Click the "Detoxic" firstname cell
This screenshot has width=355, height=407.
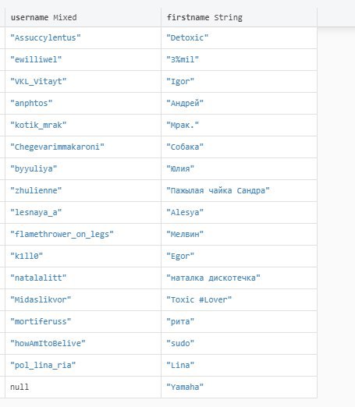[239, 37]
